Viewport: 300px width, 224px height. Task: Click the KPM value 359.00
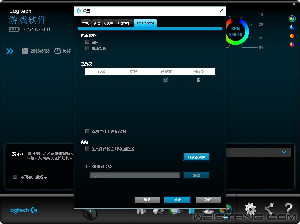click(236, 34)
